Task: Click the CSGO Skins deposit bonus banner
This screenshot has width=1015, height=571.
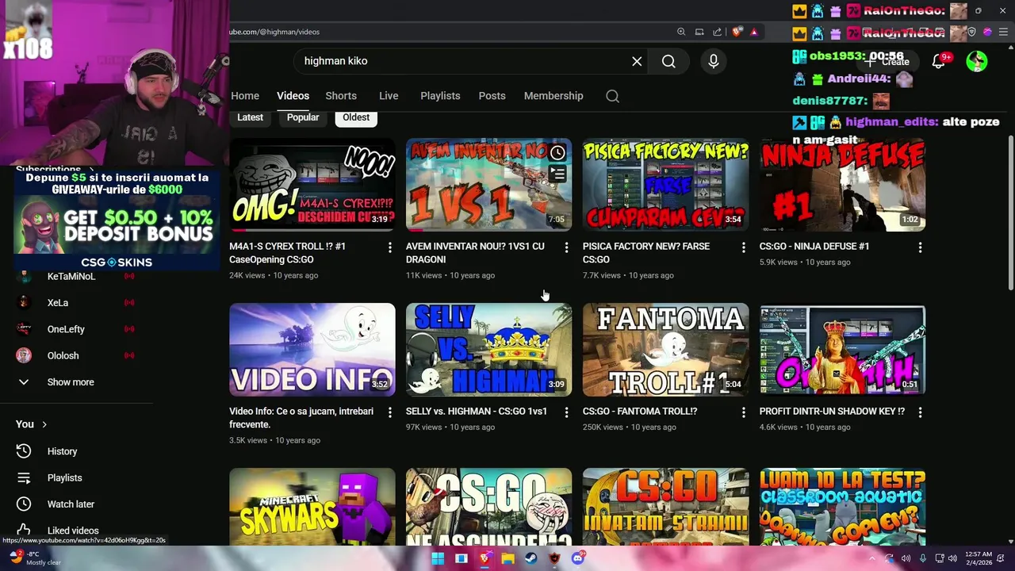Action: coord(117,220)
